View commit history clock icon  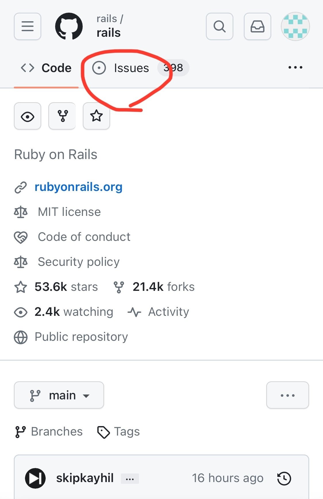(x=284, y=479)
